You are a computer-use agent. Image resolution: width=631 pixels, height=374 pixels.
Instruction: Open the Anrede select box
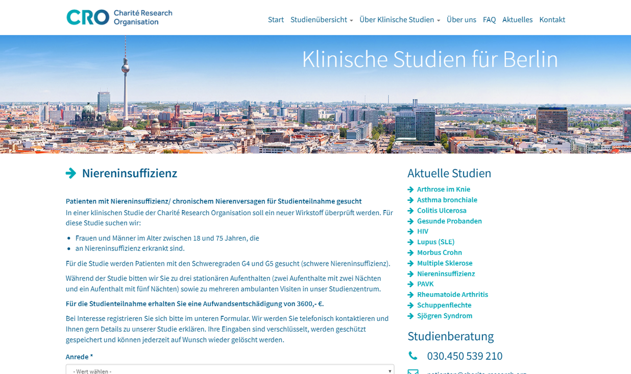click(x=230, y=370)
